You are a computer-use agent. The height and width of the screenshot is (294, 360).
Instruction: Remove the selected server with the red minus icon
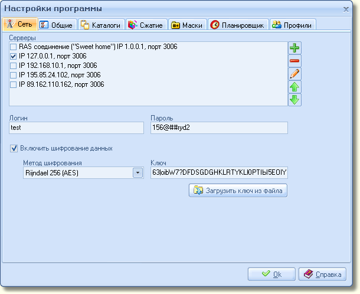point(294,61)
